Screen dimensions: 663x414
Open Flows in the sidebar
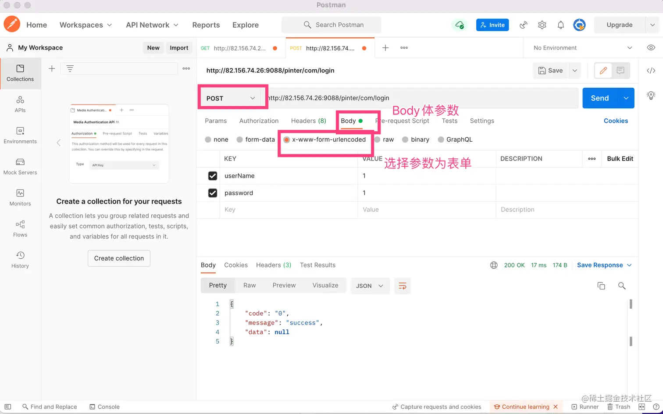tap(20, 229)
